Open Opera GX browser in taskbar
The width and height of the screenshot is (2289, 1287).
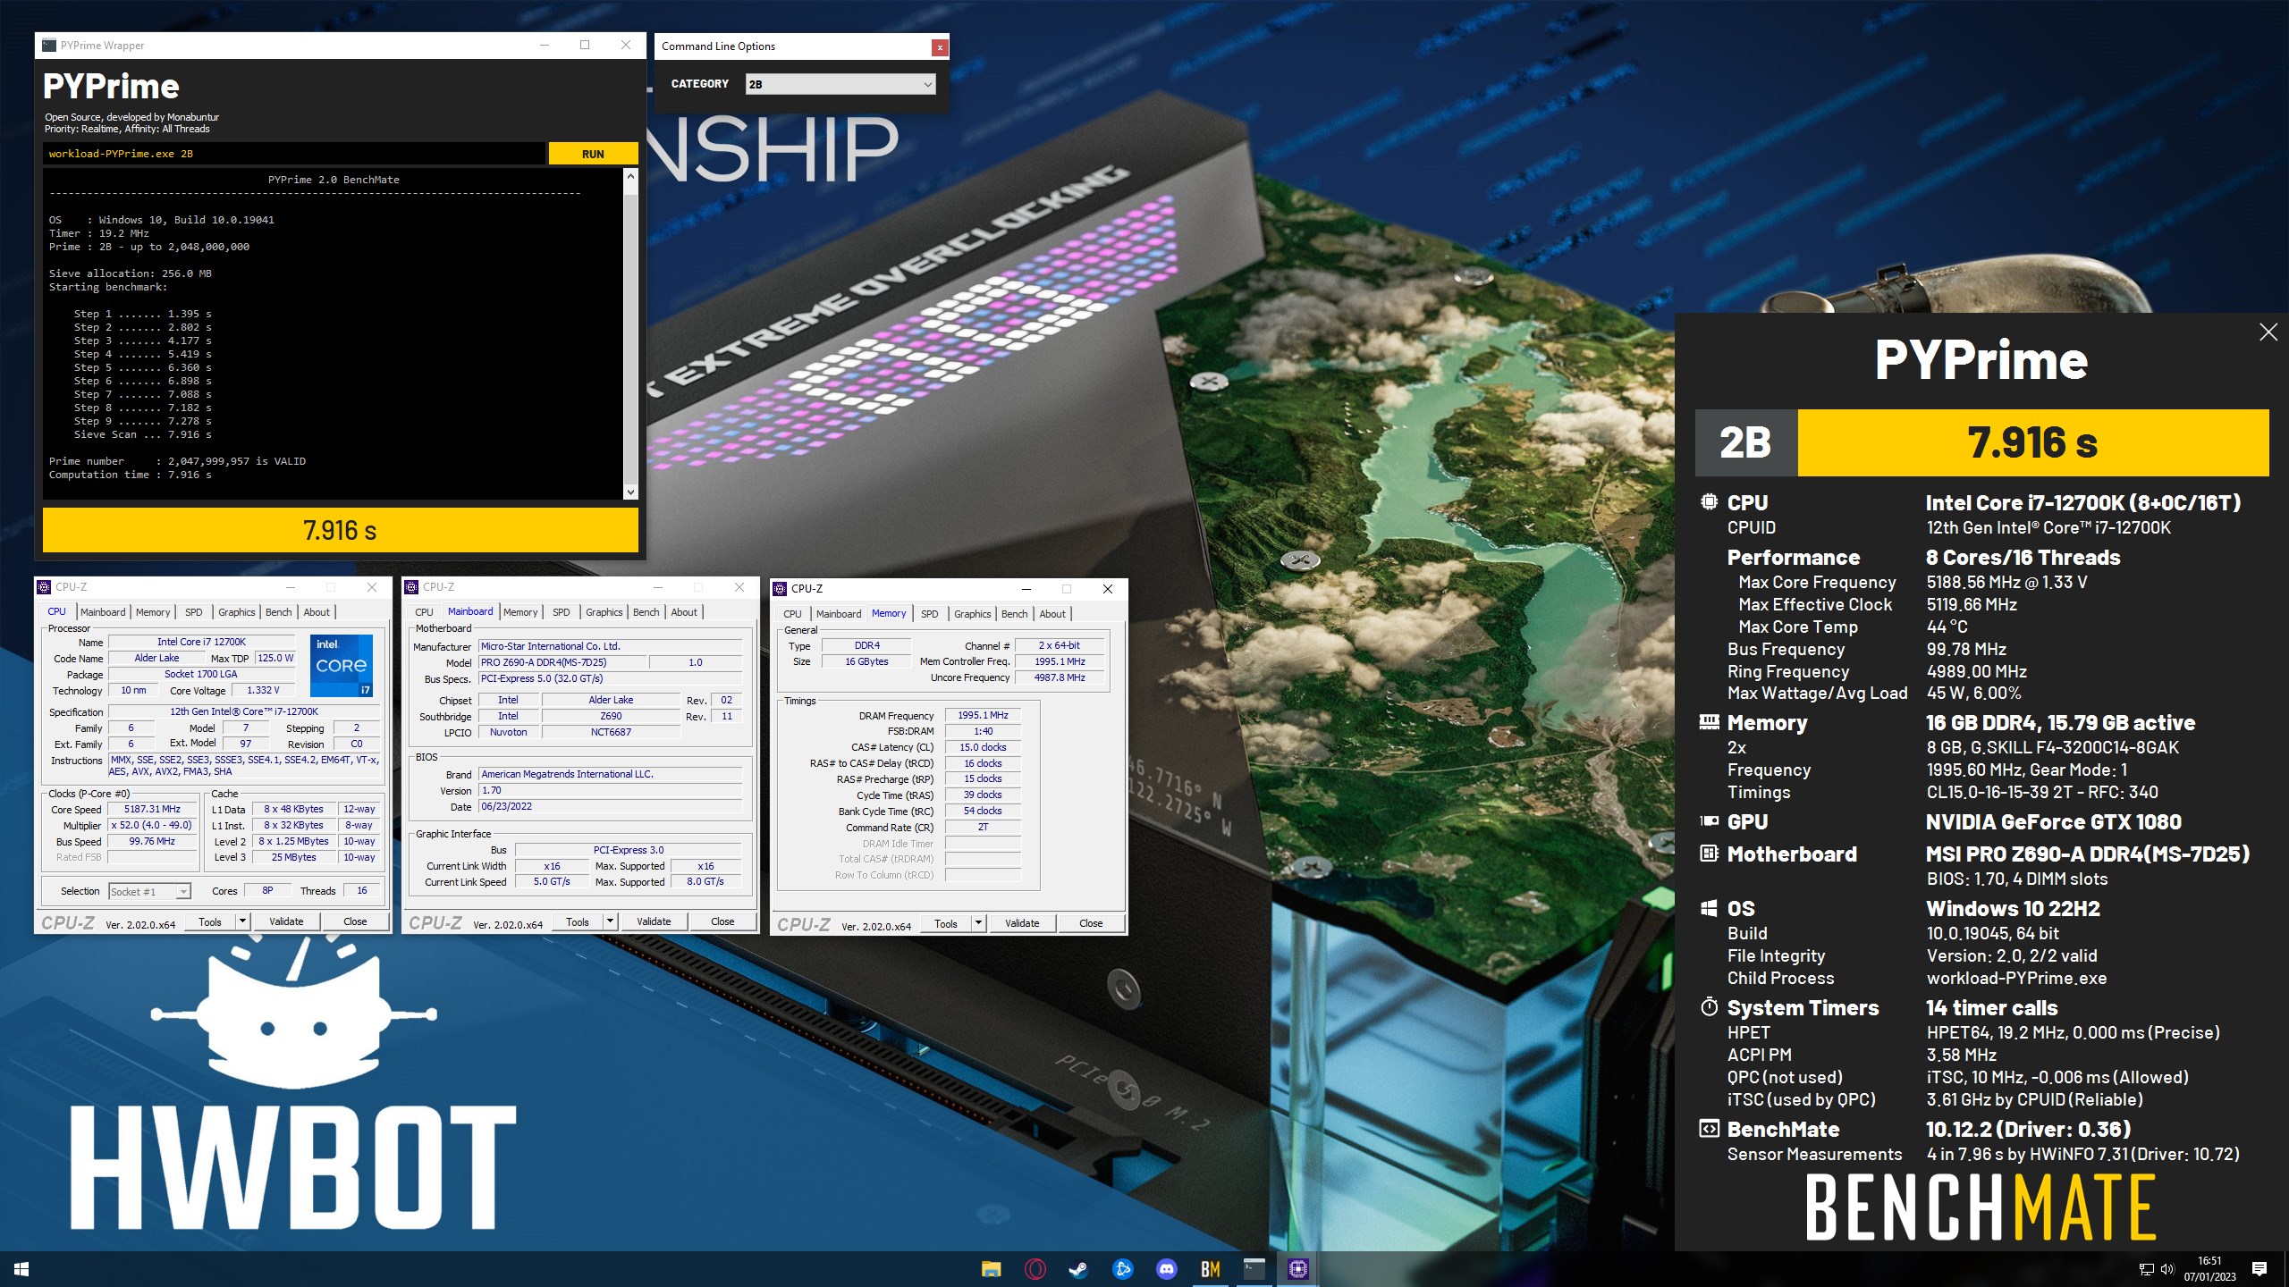click(1035, 1269)
